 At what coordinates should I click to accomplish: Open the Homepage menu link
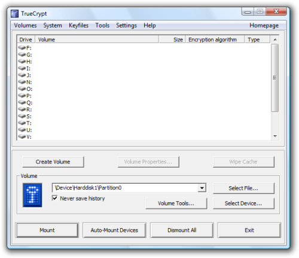coord(264,25)
